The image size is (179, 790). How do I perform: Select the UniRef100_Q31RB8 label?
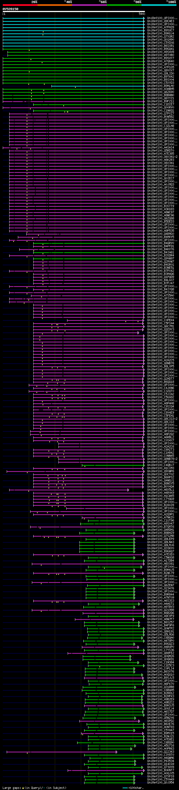pos(161,687)
